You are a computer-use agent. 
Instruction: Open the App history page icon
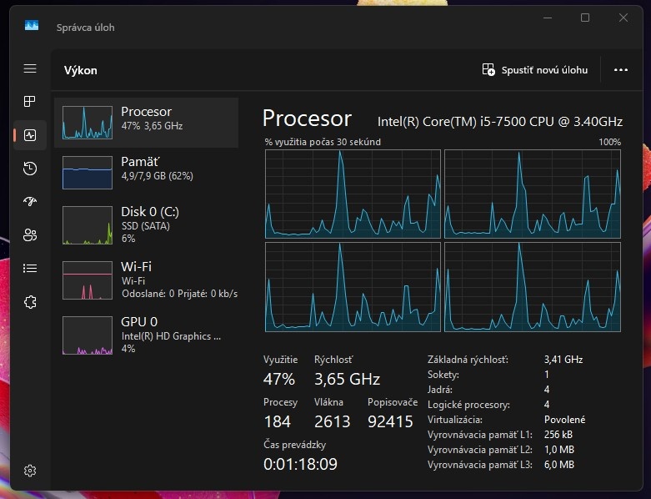tap(30, 169)
